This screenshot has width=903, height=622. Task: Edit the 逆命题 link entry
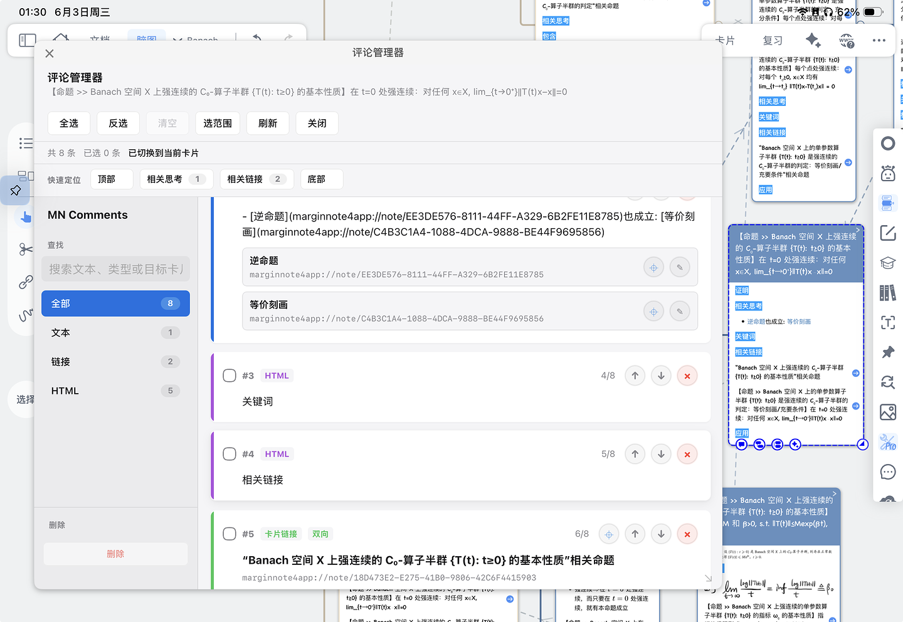click(x=680, y=268)
